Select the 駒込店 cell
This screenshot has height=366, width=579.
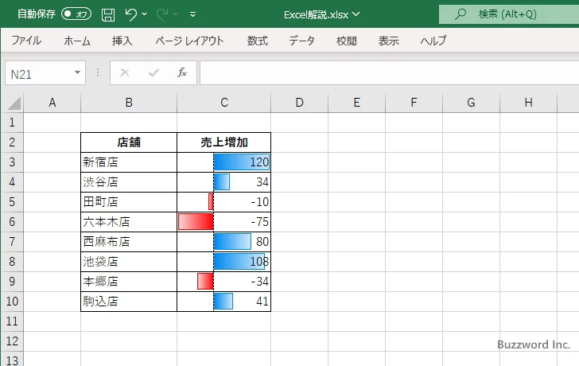point(129,302)
